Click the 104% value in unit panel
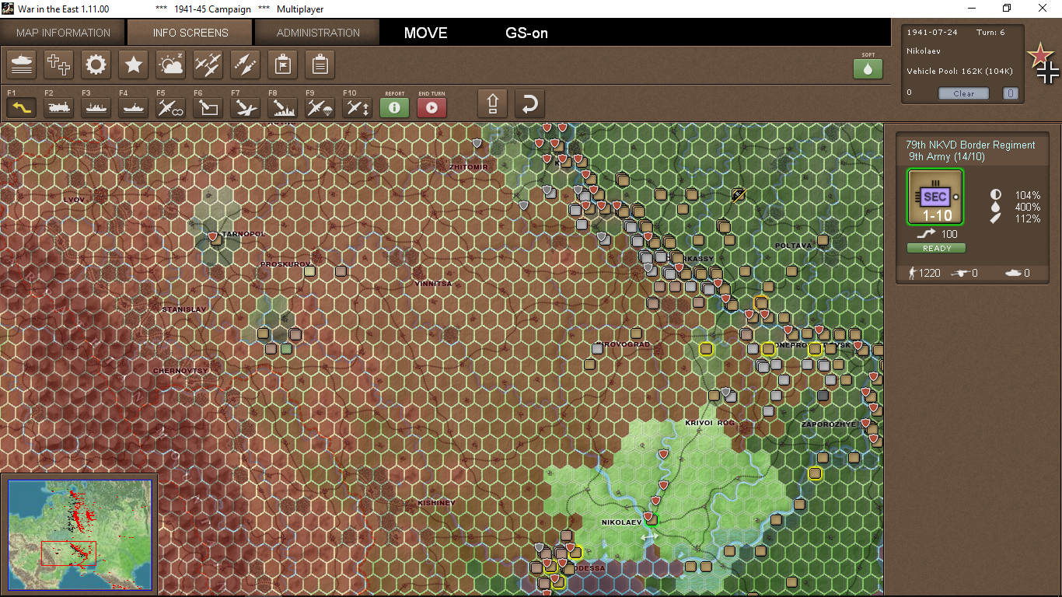This screenshot has width=1062, height=597. (1028, 195)
